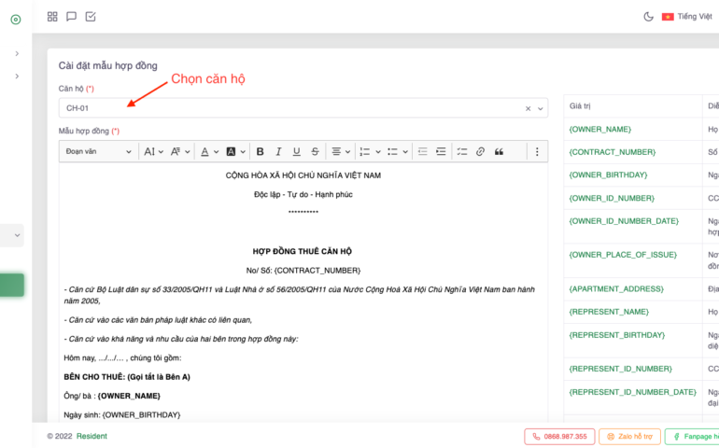The width and height of the screenshot is (719, 448).
Task: Insert a block quote
Action: pyautogui.click(x=499, y=151)
